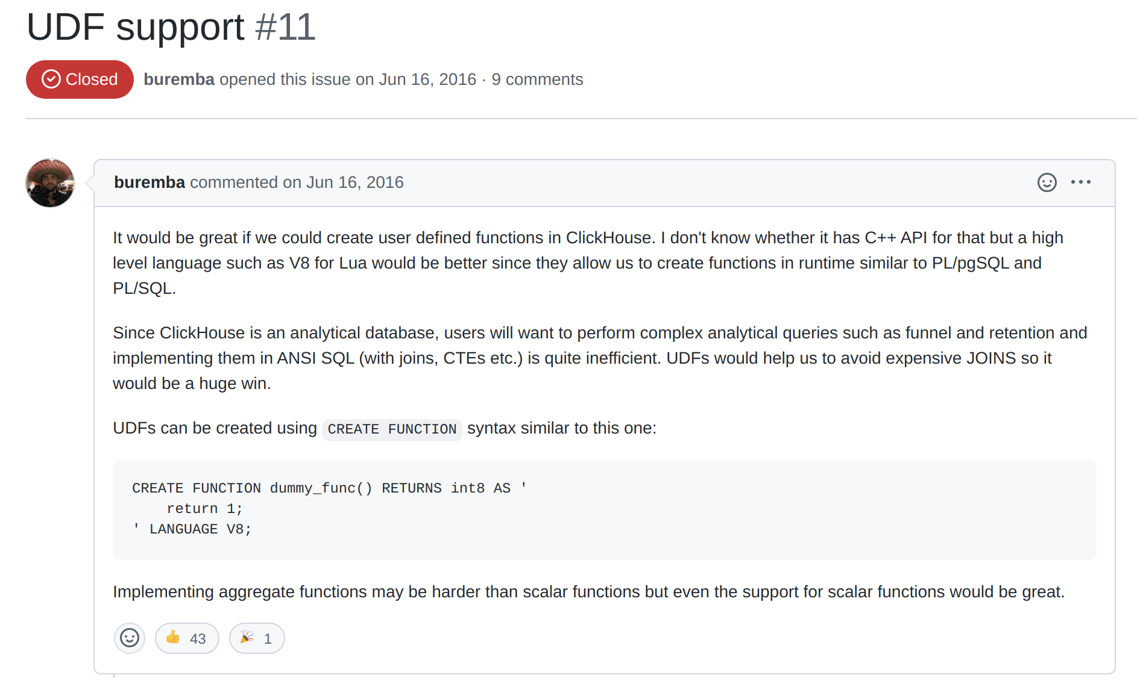This screenshot has height=678, width=1137.
Task: Click the red Closed status badge
Action: [80, 79]
